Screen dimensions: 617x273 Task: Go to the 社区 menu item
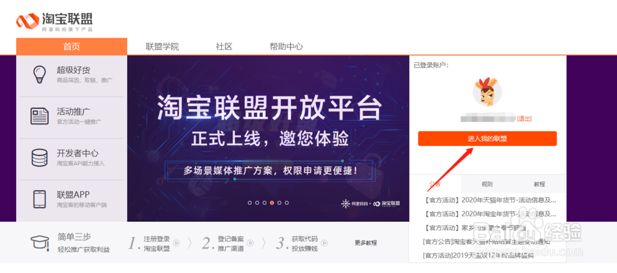pos(224,47)
